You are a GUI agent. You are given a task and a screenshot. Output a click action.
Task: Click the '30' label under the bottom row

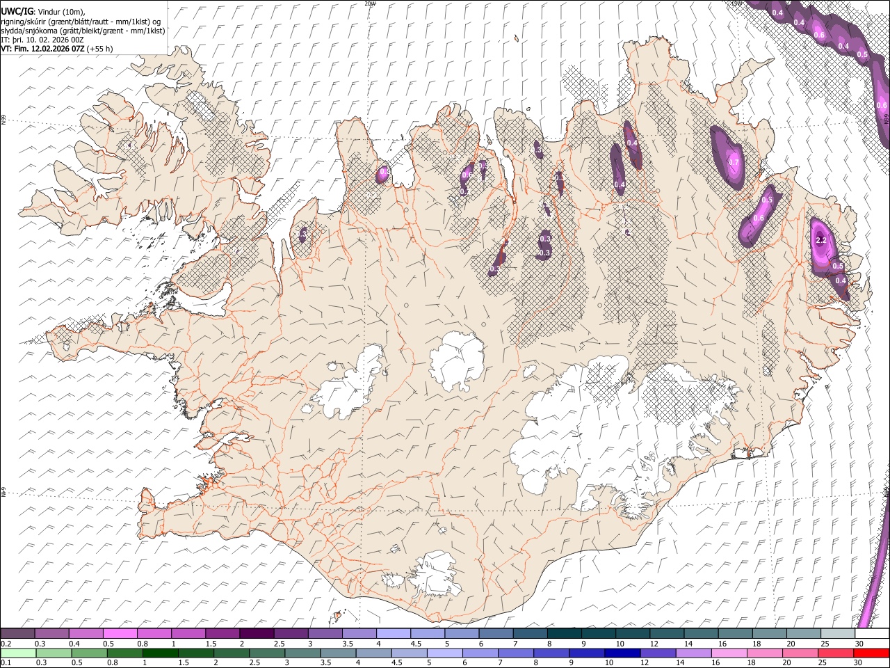859,662
